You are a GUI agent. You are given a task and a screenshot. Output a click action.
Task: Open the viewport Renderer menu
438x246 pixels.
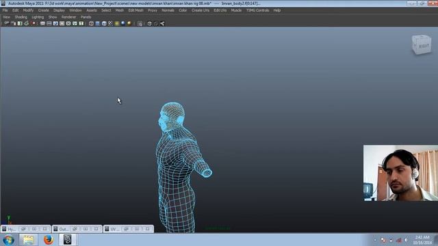[68, 17]
